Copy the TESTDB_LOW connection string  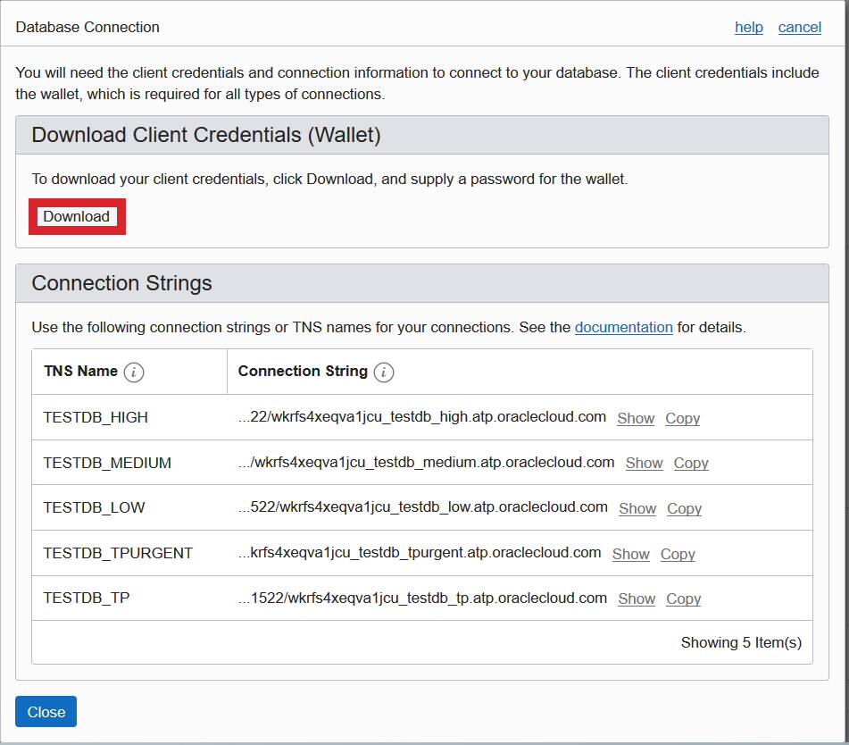click(x=684, y=508)
